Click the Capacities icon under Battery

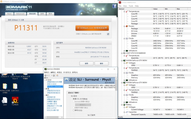click(x=127, y=112)
